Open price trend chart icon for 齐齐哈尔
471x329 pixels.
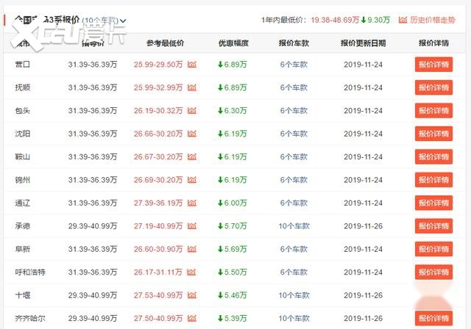(x=192, y=318)
